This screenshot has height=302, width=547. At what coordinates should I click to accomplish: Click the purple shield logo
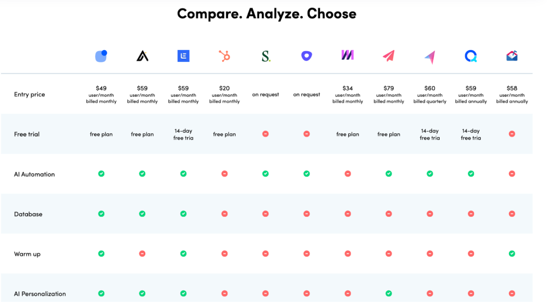[307, 55]
